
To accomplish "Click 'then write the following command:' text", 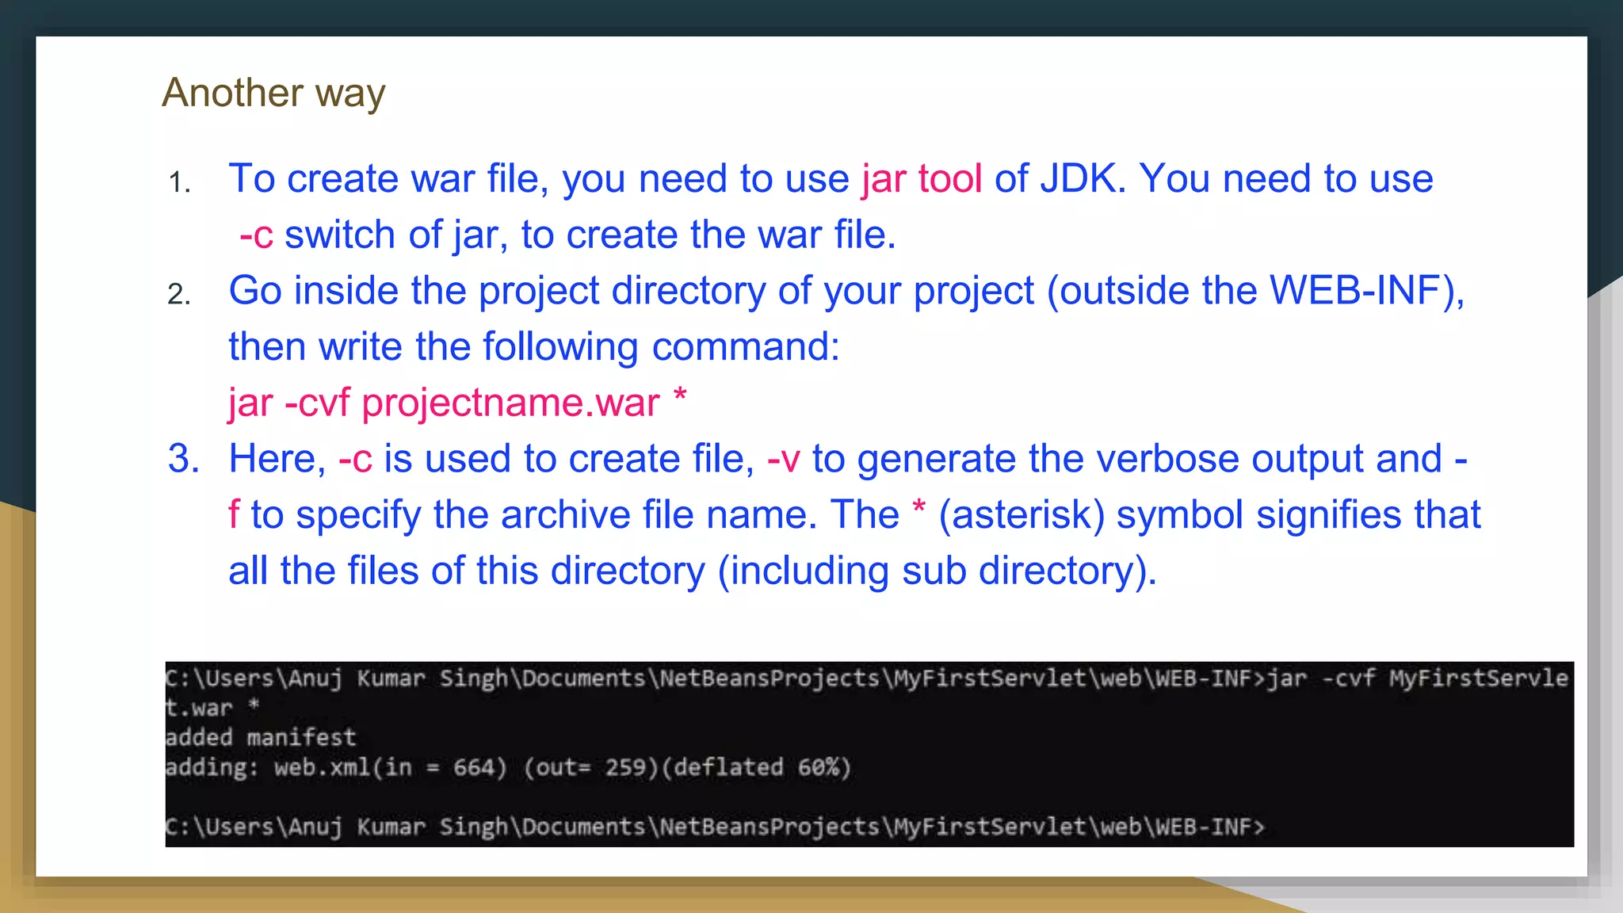I will point(534,347).
